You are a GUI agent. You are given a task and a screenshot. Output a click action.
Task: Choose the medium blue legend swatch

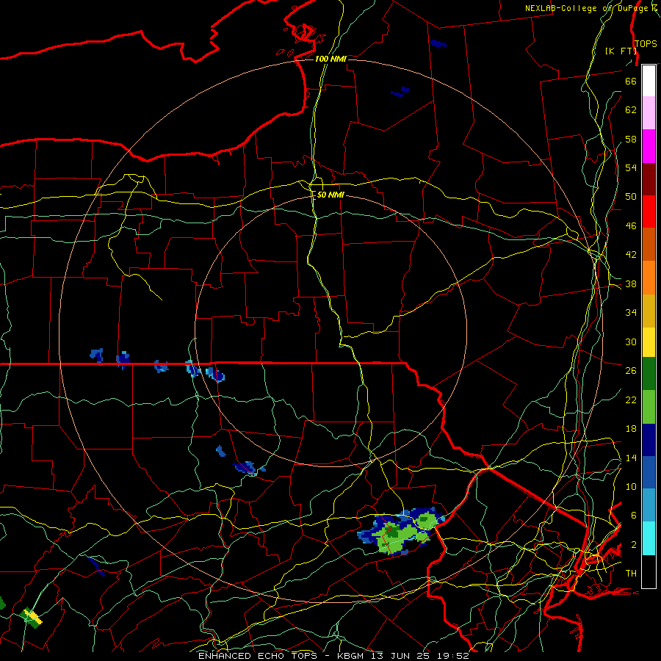tap(649, 472)
